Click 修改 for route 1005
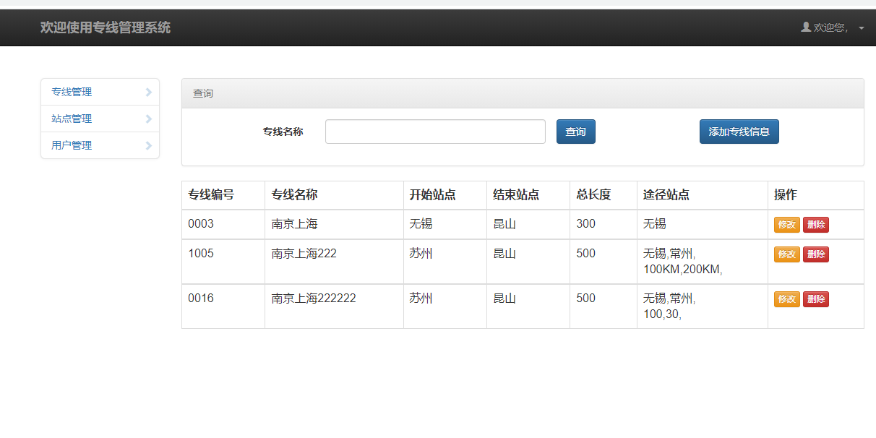The height and width of the screenshot is (438, 876). tap(787, 254)
